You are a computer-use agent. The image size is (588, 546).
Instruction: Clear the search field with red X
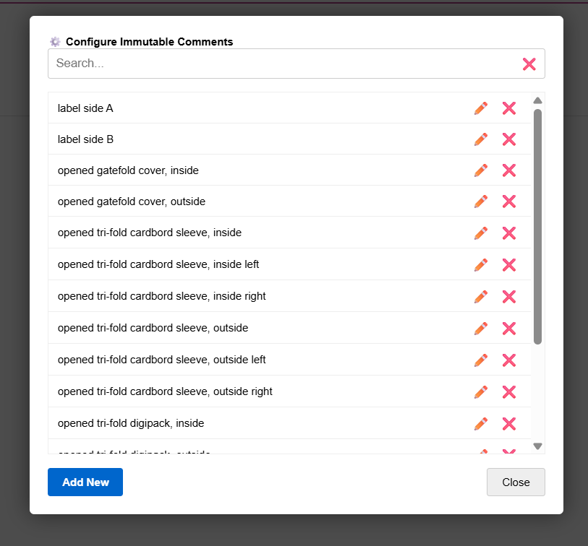pos(529,64)
